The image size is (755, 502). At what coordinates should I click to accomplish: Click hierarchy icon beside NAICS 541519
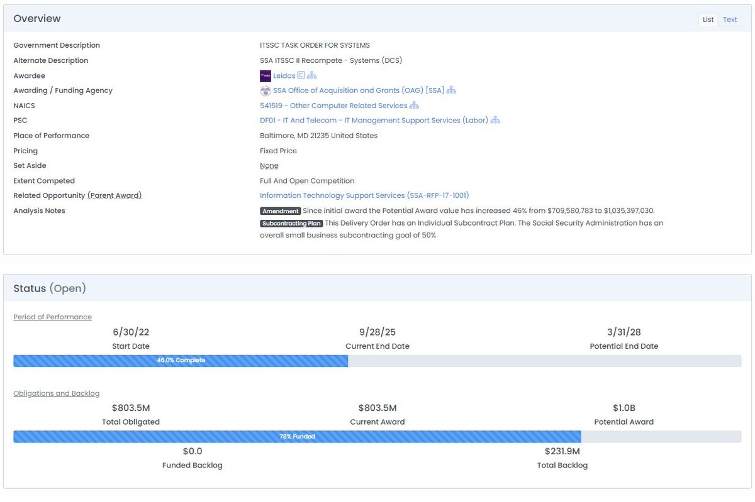coord(414,106)
